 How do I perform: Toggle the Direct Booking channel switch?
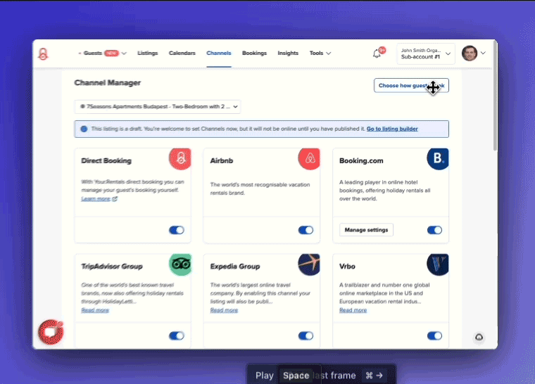coord(177,230)
